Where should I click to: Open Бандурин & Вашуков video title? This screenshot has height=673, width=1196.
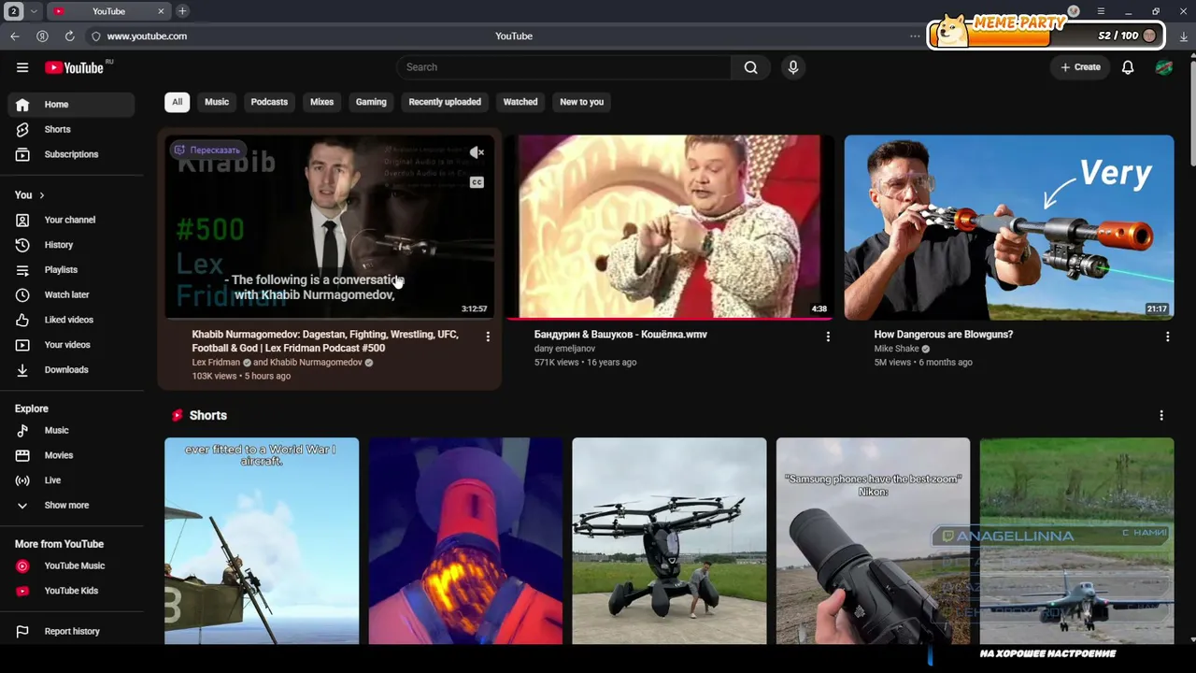pyautogui.click(x=620, y=335)
